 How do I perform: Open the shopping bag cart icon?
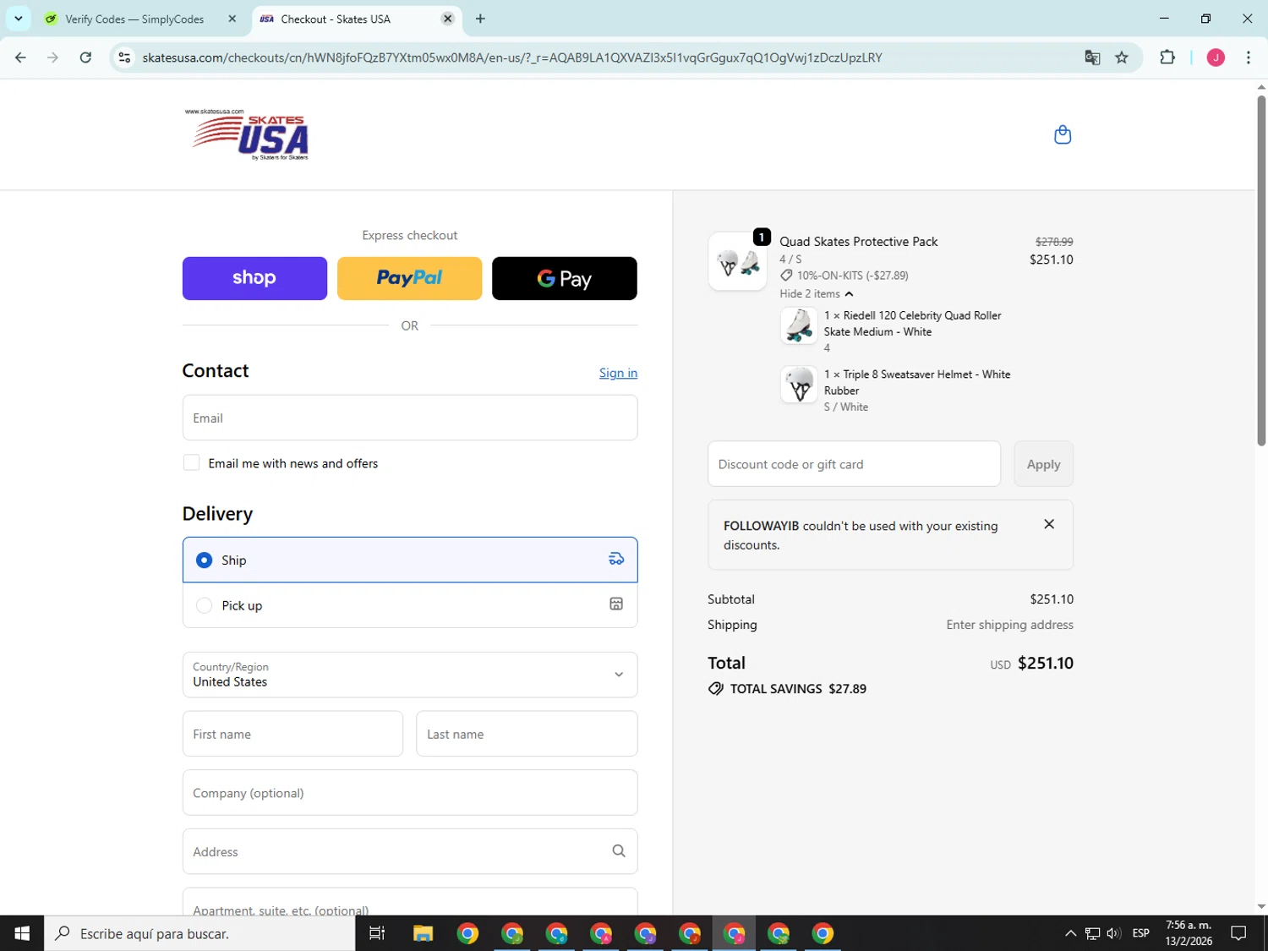pyautogui.click(x=1063, y=135)
